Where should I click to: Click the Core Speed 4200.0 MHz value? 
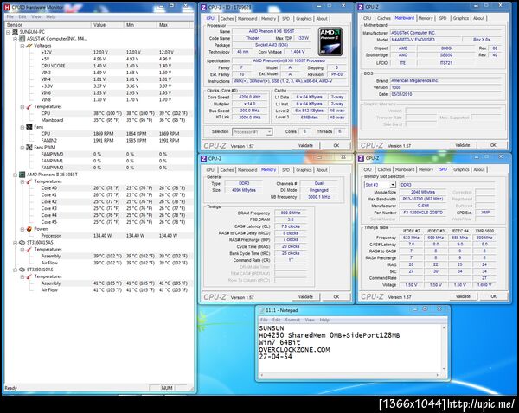pos(250,98)
